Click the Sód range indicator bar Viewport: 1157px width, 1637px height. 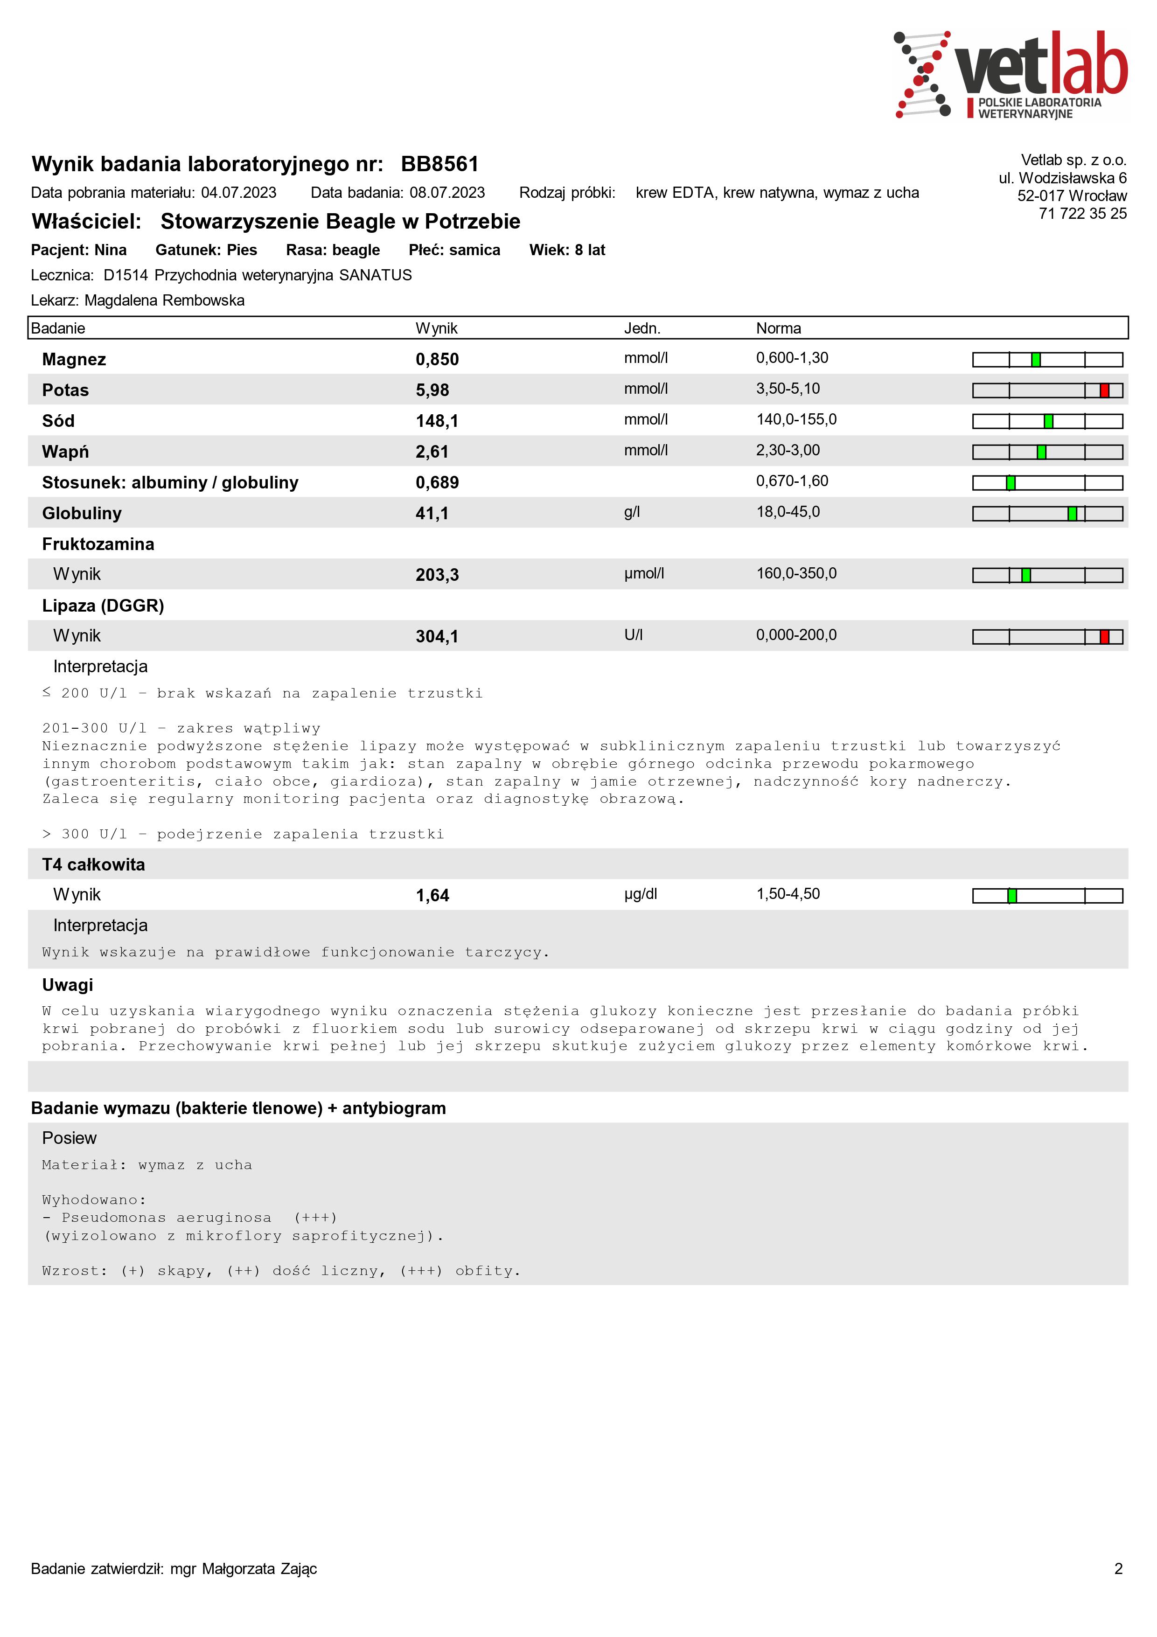click(x=1047, y=421)
